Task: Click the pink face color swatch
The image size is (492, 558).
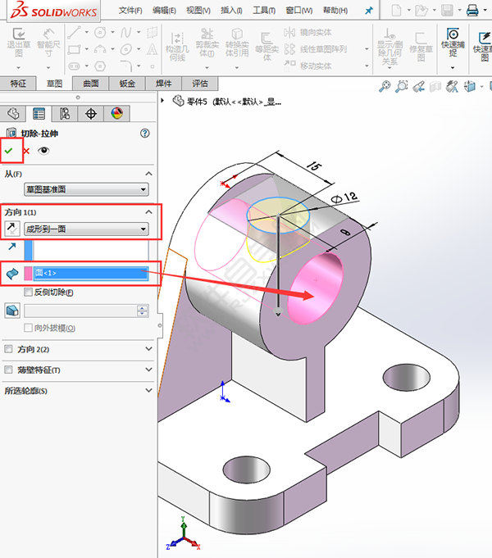Action: [x=28, y=274]
